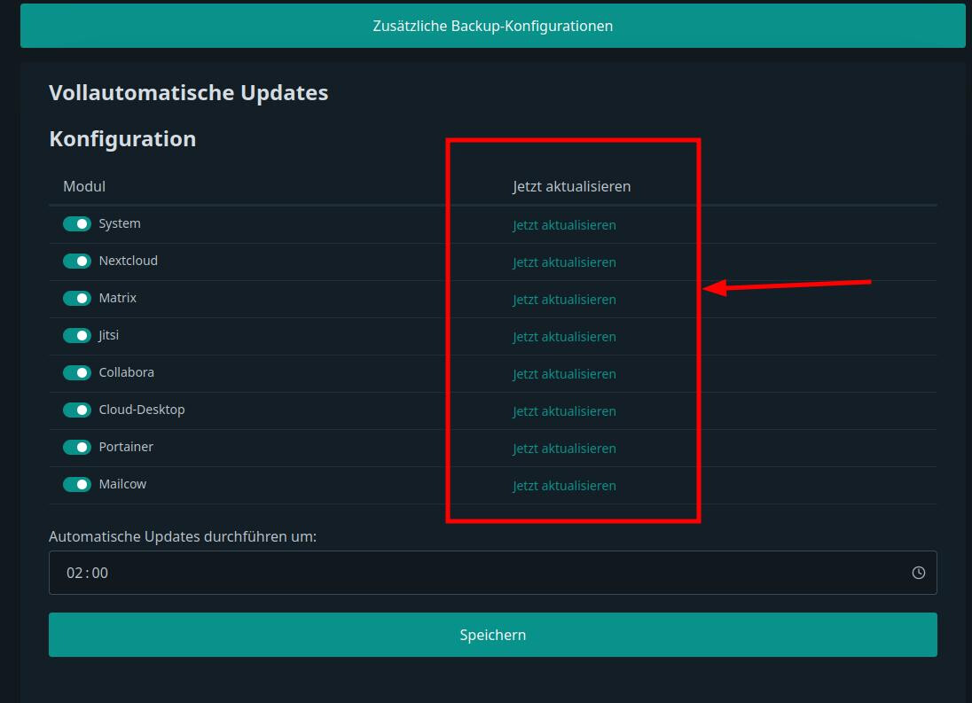The height and width of the screenshot is (703, 972).
Task: Click the clock icon in time field
Action: coord(919,573)
